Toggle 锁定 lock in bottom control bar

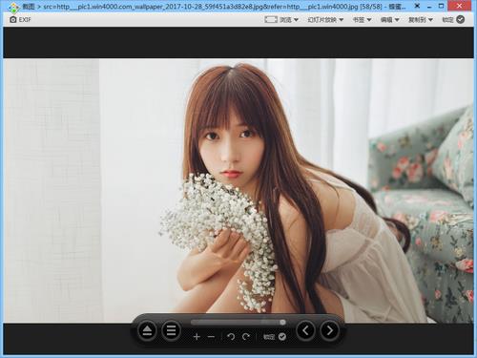[x=275, y=337]
